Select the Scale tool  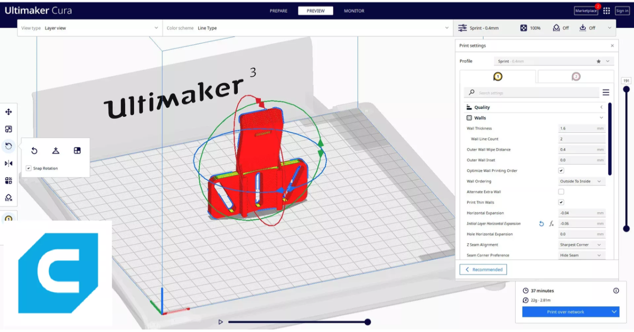8,129
